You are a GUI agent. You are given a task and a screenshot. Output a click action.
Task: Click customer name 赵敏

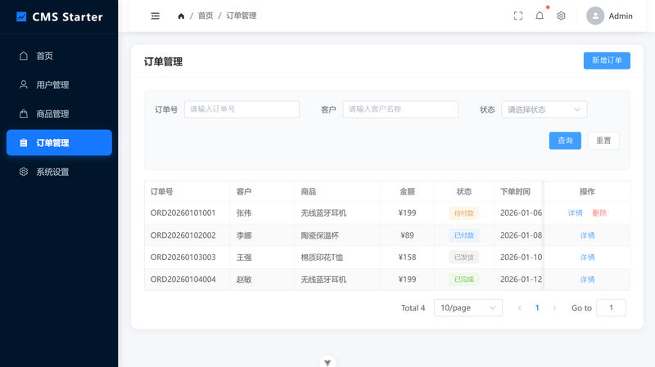(x=244, y=280)
